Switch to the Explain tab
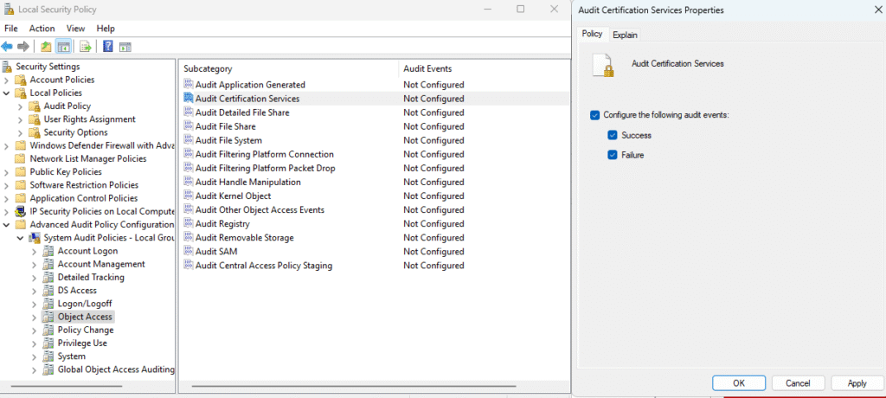The image size is (886, 398). (x=625, y=35)
